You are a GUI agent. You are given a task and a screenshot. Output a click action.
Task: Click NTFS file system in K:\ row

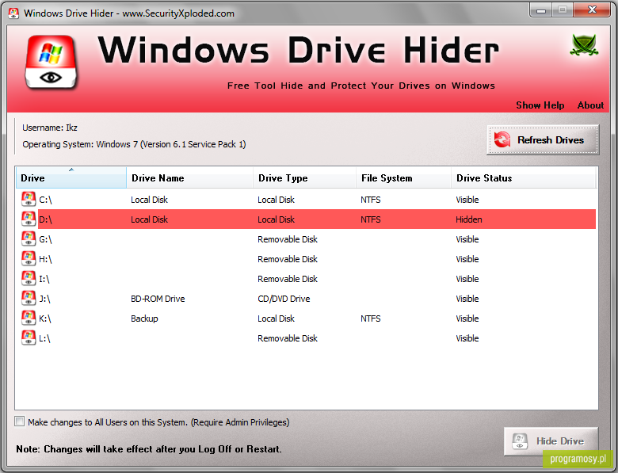coord(371,319)
